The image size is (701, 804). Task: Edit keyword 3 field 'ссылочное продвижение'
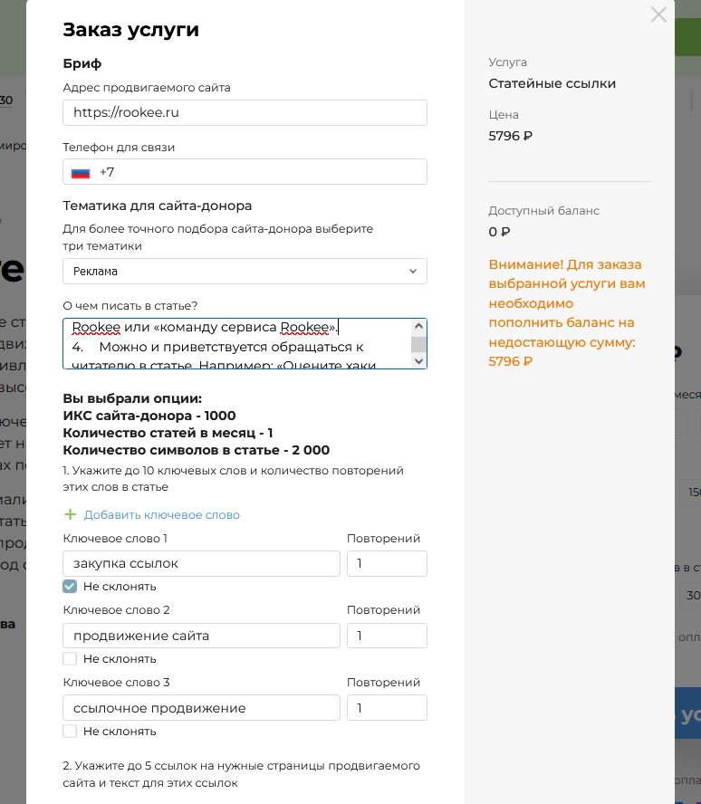tap(201, 708)
